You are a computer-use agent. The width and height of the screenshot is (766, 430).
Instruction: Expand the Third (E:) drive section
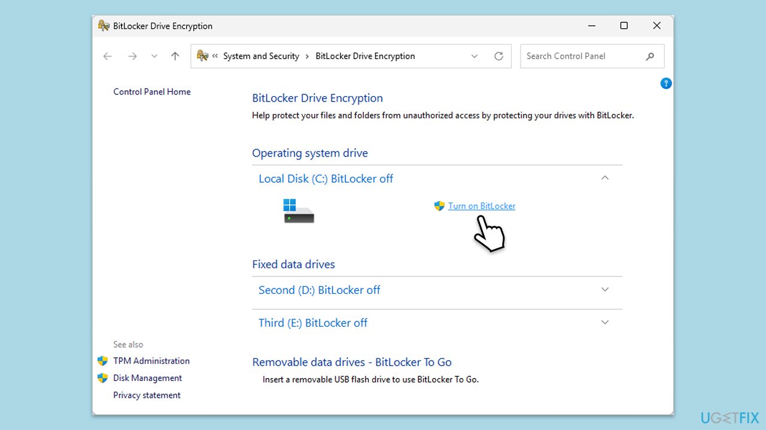tap(604, 322)
